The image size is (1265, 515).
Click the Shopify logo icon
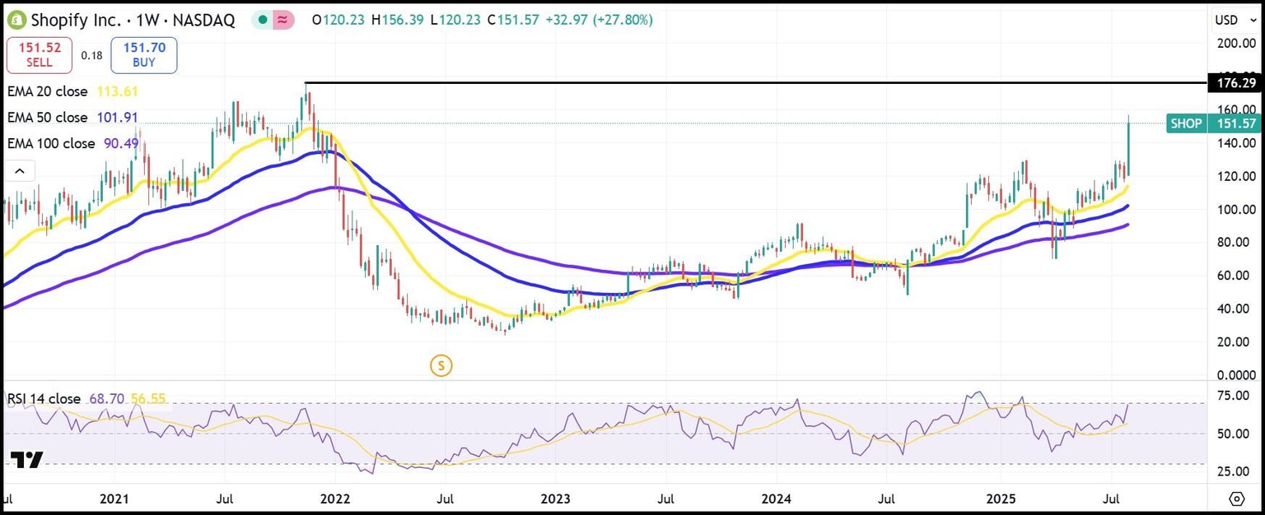click(16, 20)
